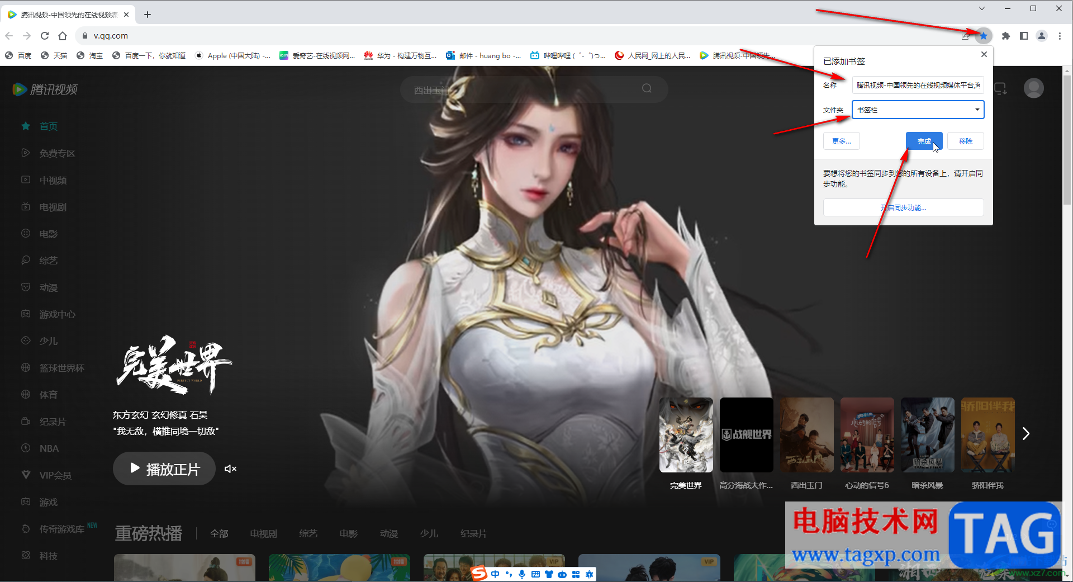Open the 淘宝 bookmark

90,55
